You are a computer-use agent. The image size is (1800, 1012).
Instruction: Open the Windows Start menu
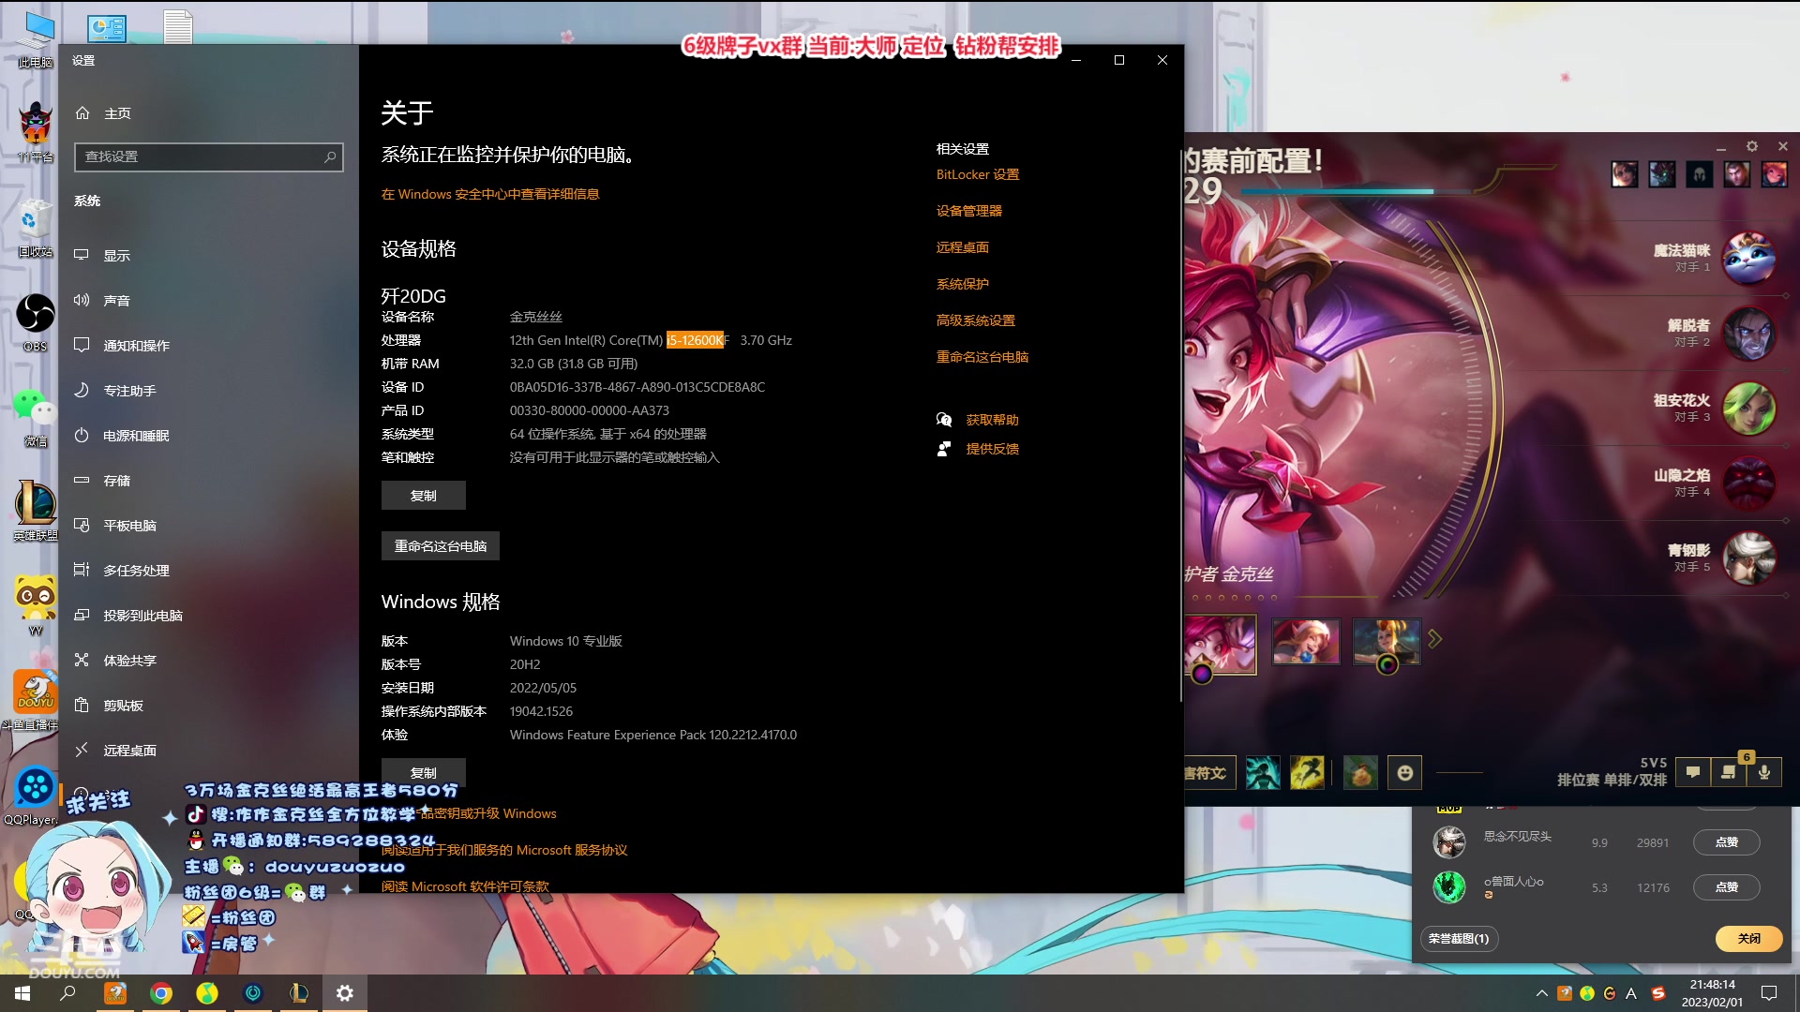(22, 993)
